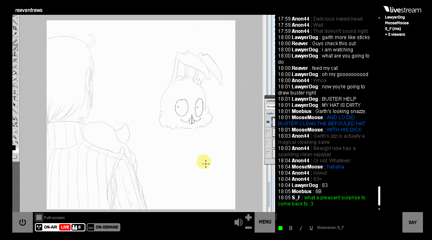432x240 pixels.
Task: Toggle the Full-screen checkbox
Action: pyautogui.click(x=39, y=217)
